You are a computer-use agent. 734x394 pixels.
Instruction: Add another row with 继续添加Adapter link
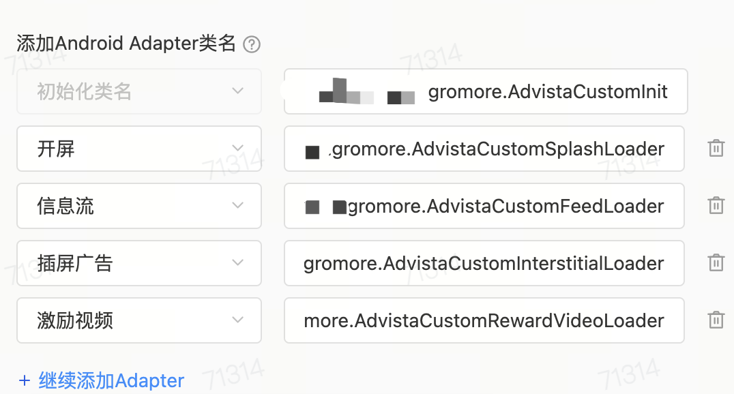[111, 380]
